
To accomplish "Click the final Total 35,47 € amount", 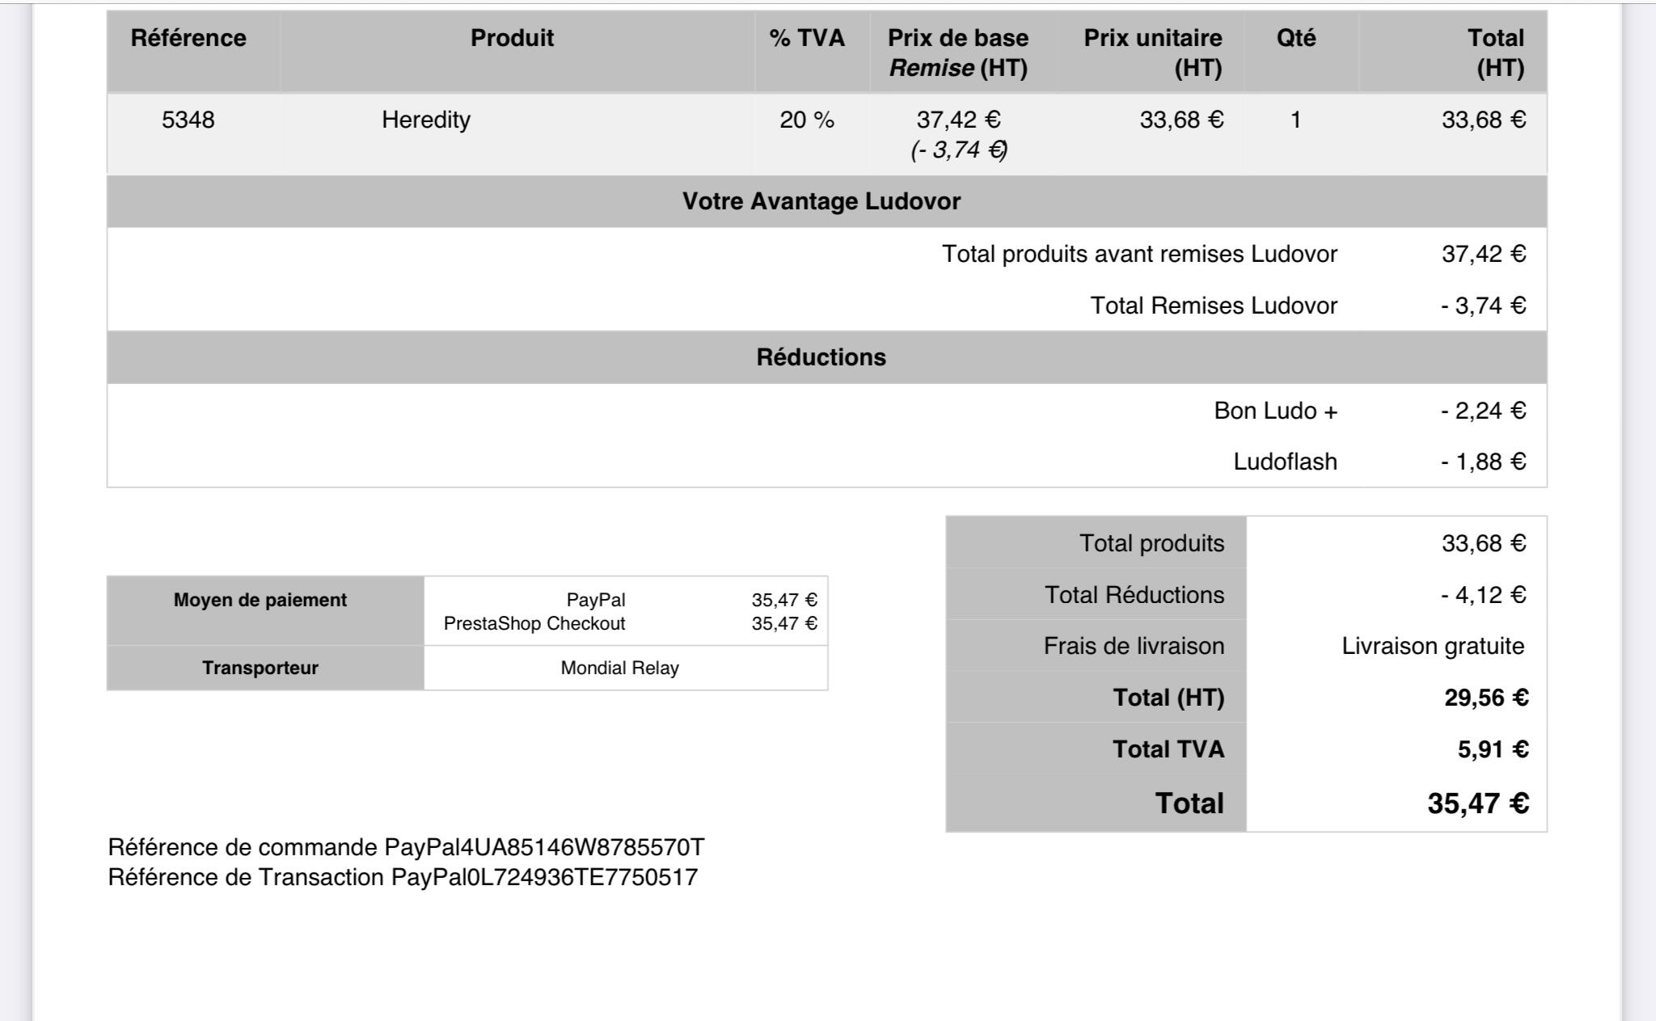I will (x=1478, y=803).
